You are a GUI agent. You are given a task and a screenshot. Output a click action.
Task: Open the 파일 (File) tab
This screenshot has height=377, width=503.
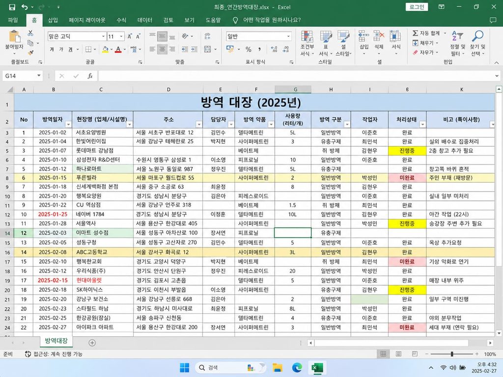pos(13,20)
